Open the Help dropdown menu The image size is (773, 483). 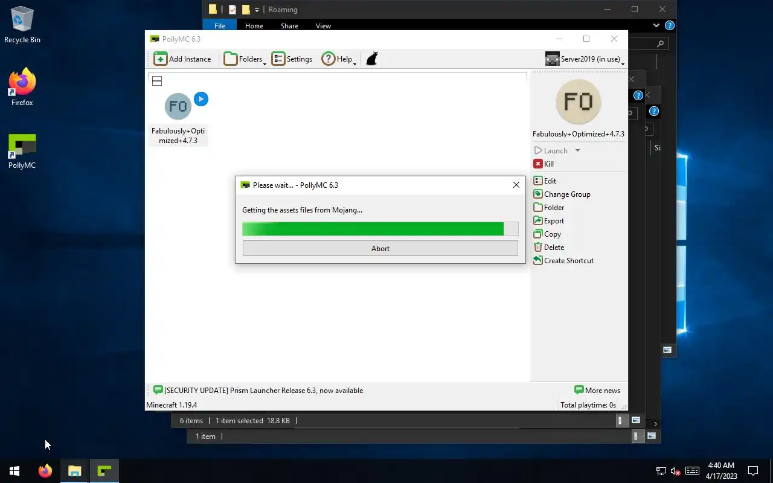pos(339,59)
